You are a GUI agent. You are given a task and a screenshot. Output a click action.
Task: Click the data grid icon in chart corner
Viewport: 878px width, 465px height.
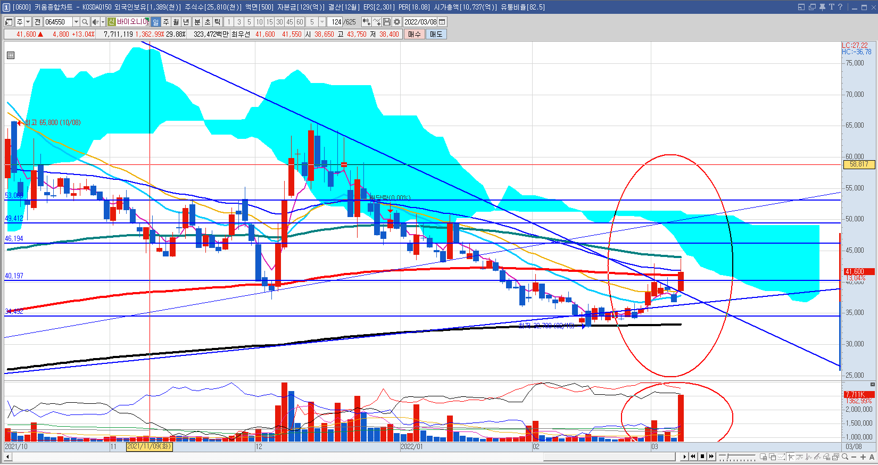11,55
